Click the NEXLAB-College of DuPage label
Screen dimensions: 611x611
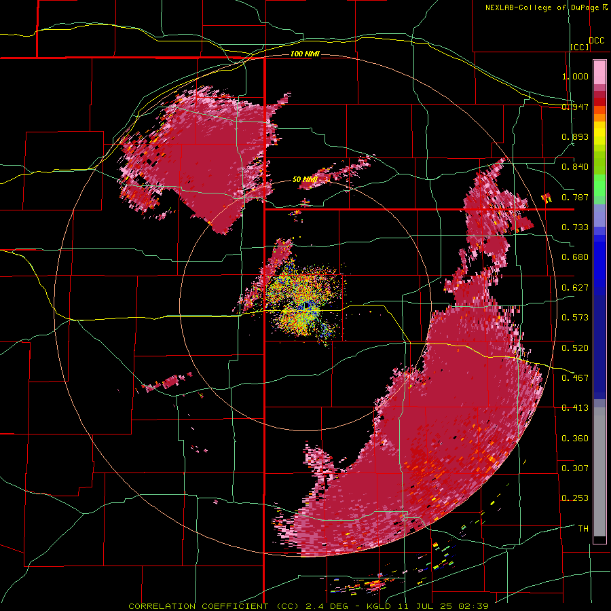coord(543,7)
